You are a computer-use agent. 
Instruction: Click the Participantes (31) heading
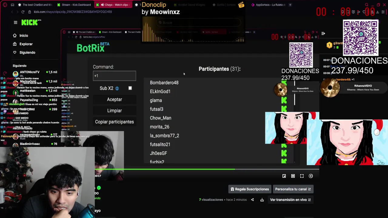pyautogui.click(x=219, y=69)
